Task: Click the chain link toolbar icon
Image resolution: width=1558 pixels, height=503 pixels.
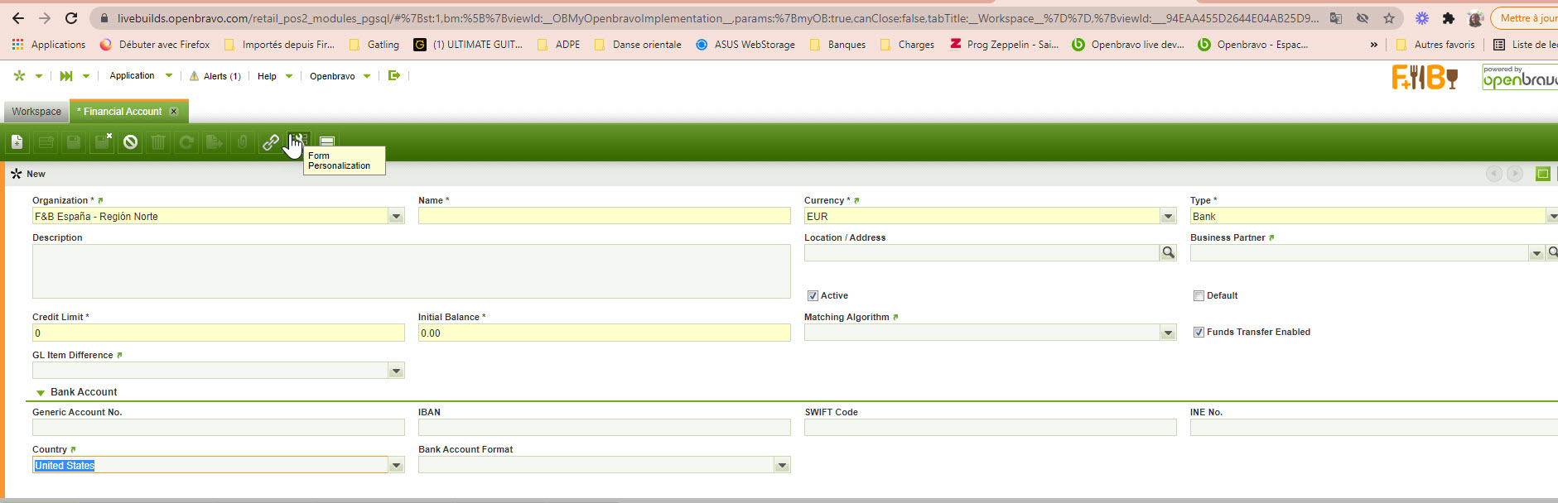Action: tap(271, 142)
